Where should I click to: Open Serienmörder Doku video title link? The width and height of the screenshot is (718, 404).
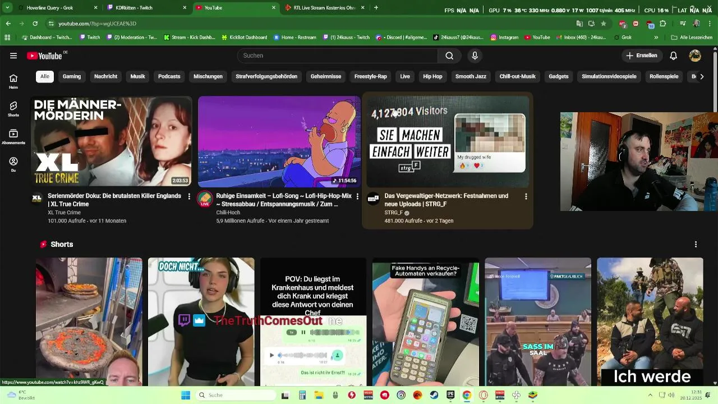(114, 200)
